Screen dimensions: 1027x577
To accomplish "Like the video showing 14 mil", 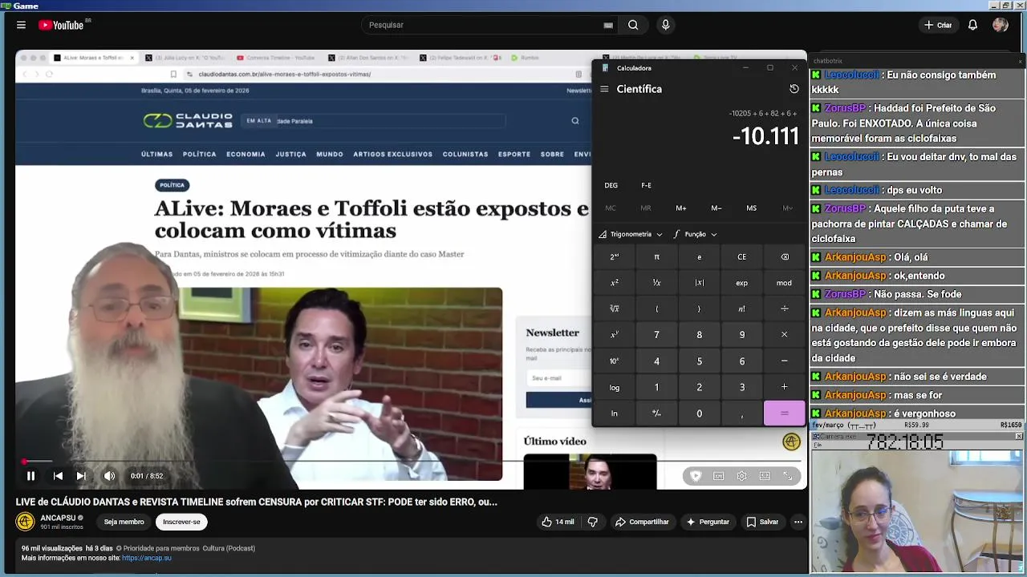I will [x=558, y=522].
